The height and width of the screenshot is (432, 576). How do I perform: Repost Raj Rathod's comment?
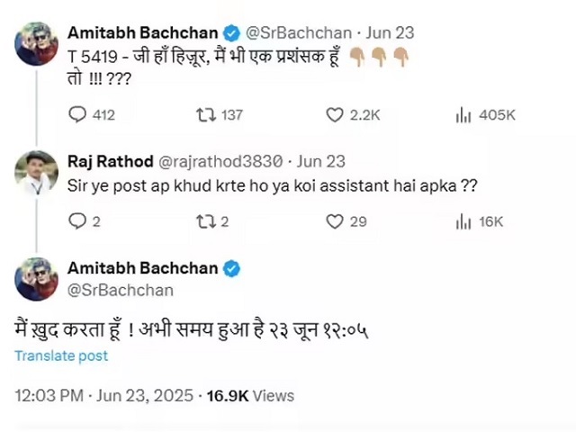pos(206,221)
